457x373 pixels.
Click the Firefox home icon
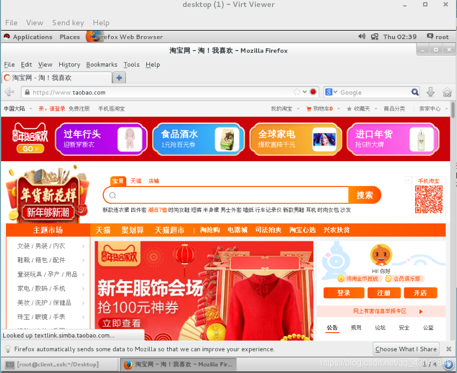(x=447, y=92)
